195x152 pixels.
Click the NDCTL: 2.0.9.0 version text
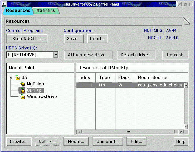click(163, 38)
